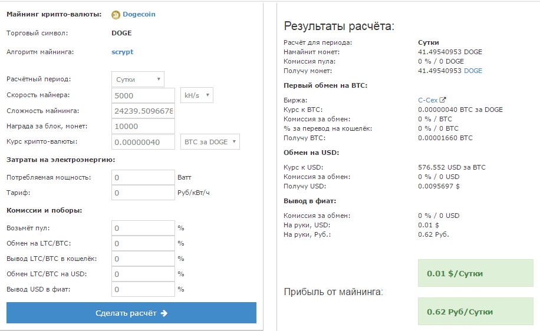The height and width of the screenshot is (331, 540).
Task: Click the 0.62 Руб/Сутки profit box
Action: click(x=475, y=312)
